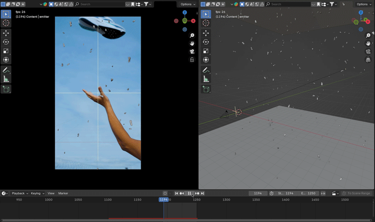Activate the Rotate tool in right viewport

(x=206, y=42)
